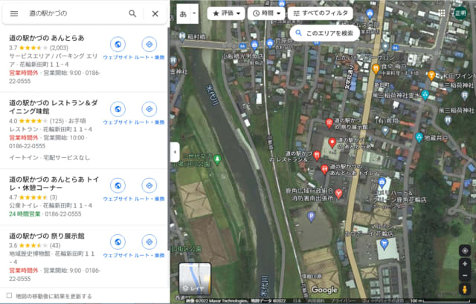The image size is (476, 304).
Task: Get directions to トイレ・休憩コーナー
Action: 149,185
